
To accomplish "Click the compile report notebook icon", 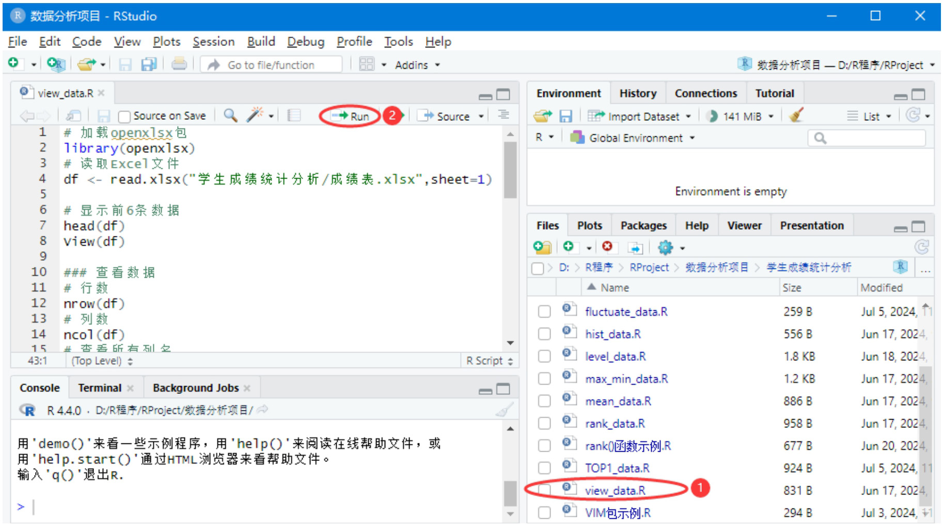I will [294, 116].
